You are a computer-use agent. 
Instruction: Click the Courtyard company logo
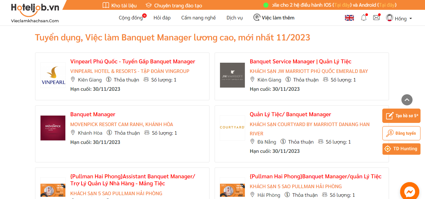coord(232,128)
